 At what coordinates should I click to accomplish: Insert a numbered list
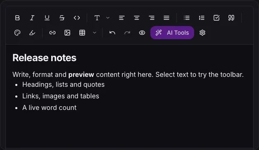click(202, 18)
